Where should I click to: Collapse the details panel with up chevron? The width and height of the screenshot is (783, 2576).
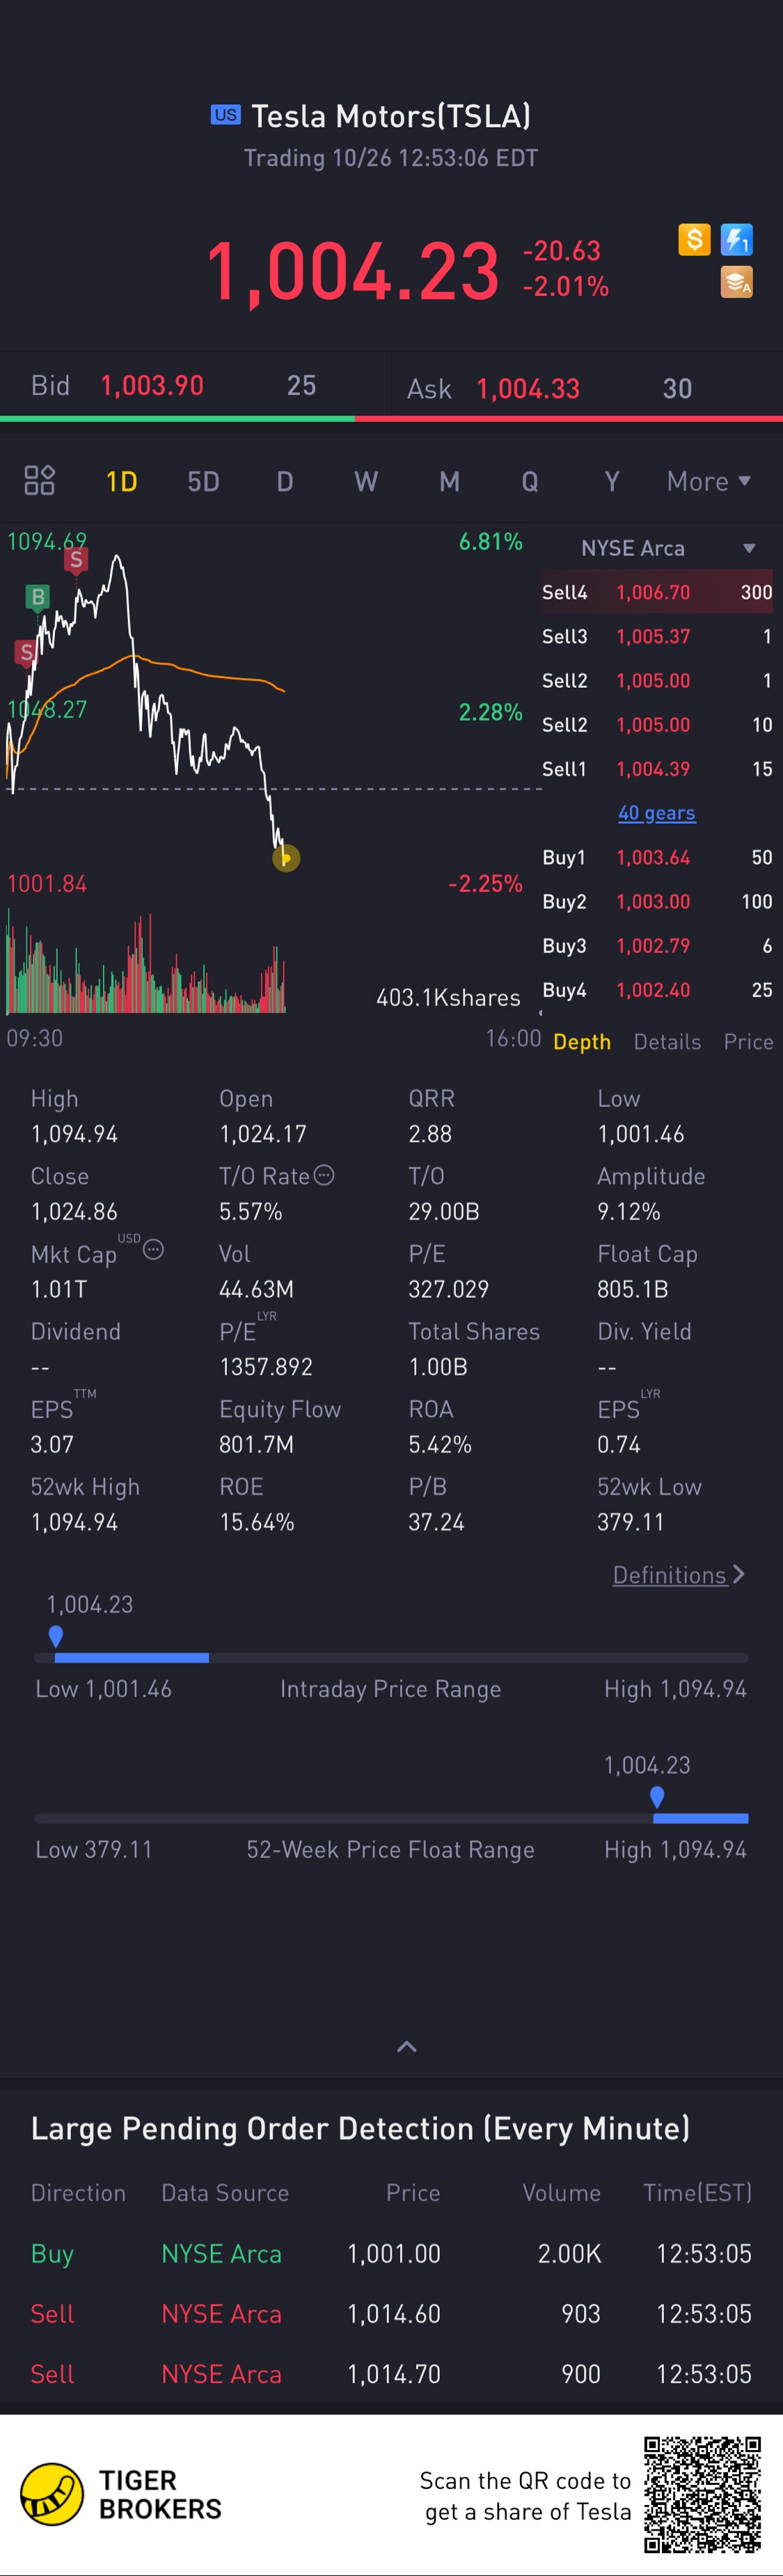click(407, 2046)
